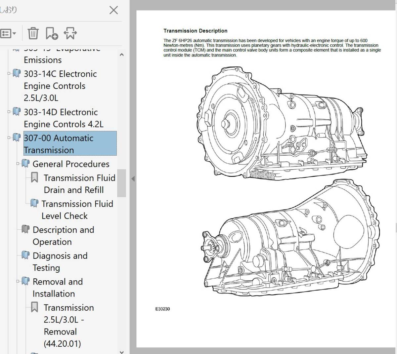Add a new bookmark
Screen dimensions: 397x354
[x=52, y=33]
